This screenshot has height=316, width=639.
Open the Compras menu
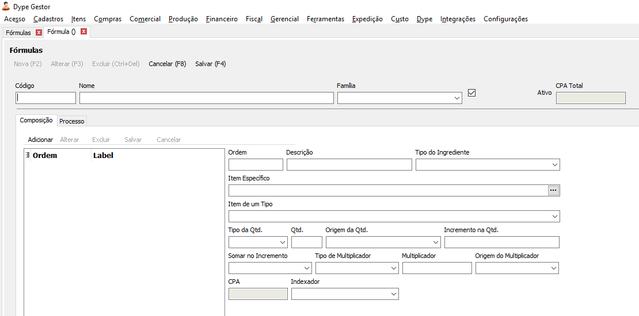pos(108,19)
